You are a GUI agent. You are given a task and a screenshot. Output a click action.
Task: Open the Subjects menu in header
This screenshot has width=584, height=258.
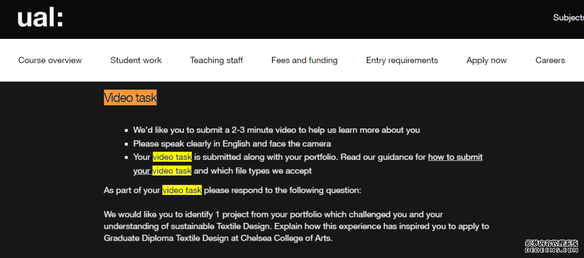(568, 17)
